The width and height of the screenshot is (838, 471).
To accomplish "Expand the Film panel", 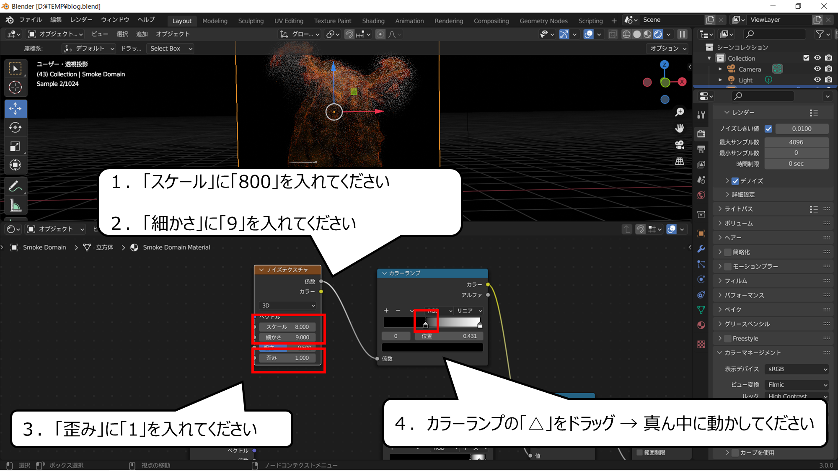I will [736, 281].
